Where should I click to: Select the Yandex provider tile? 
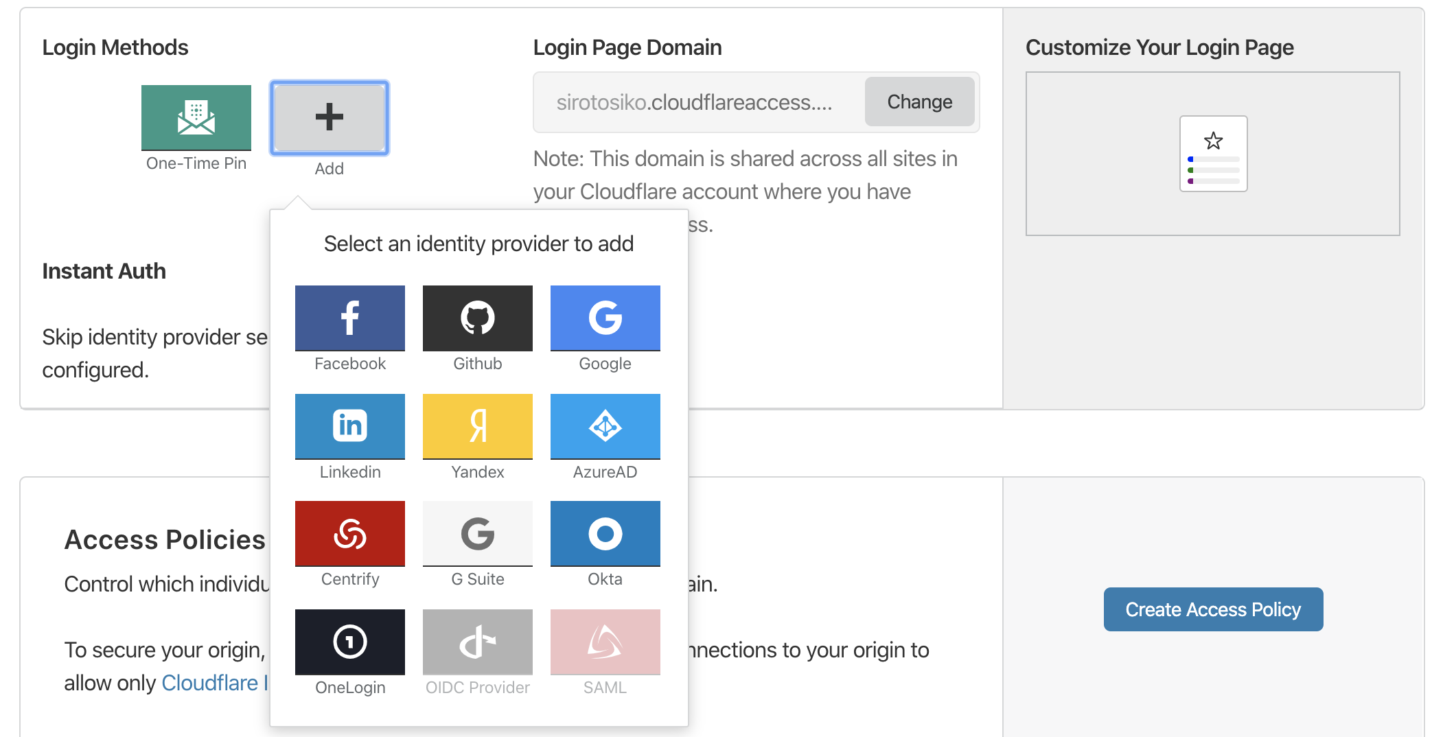click(478, 426)
